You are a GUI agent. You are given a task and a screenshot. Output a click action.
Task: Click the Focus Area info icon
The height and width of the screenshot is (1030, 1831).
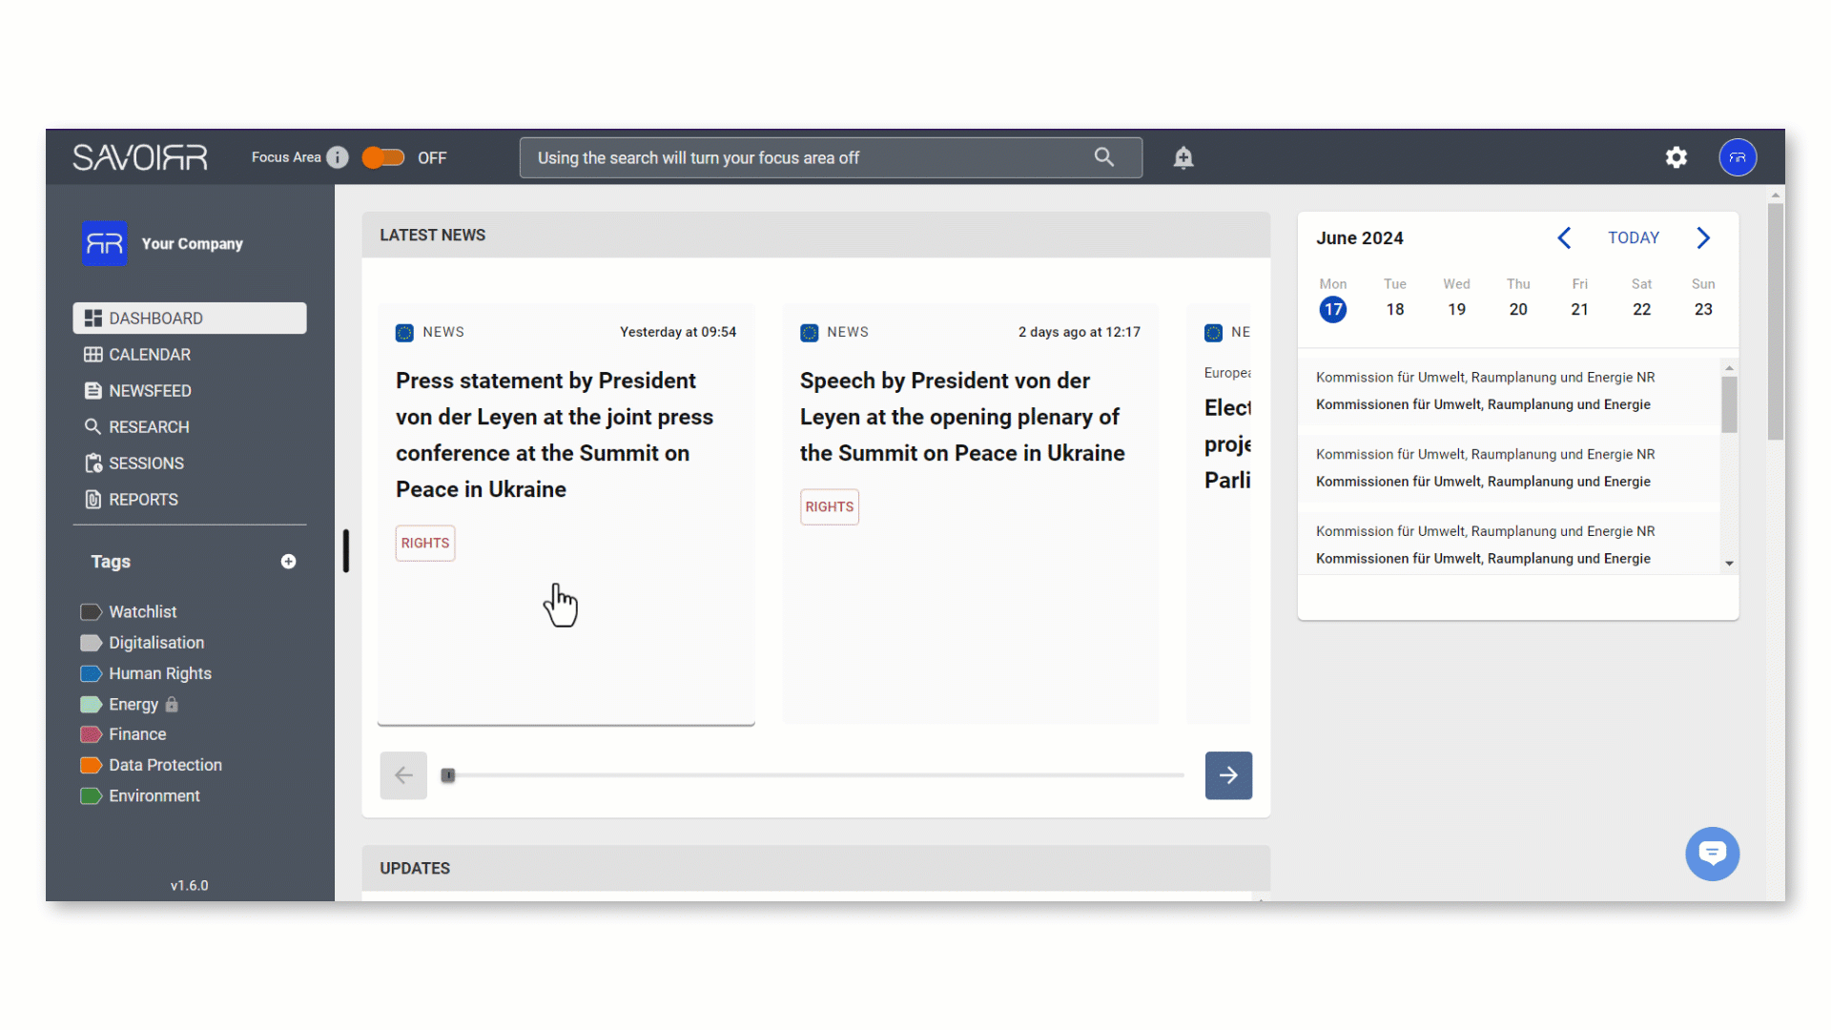(x=338, y=157)
